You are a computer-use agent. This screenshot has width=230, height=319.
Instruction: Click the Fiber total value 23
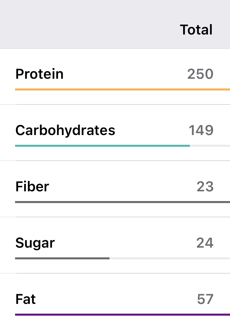(x=205, y=187)
